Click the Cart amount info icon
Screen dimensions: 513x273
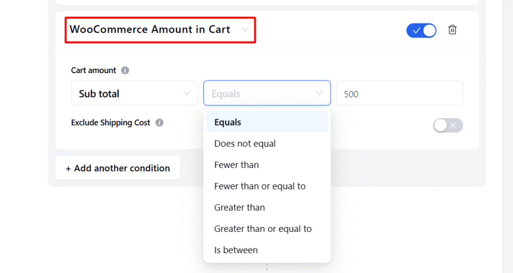(x=125, y=71)
